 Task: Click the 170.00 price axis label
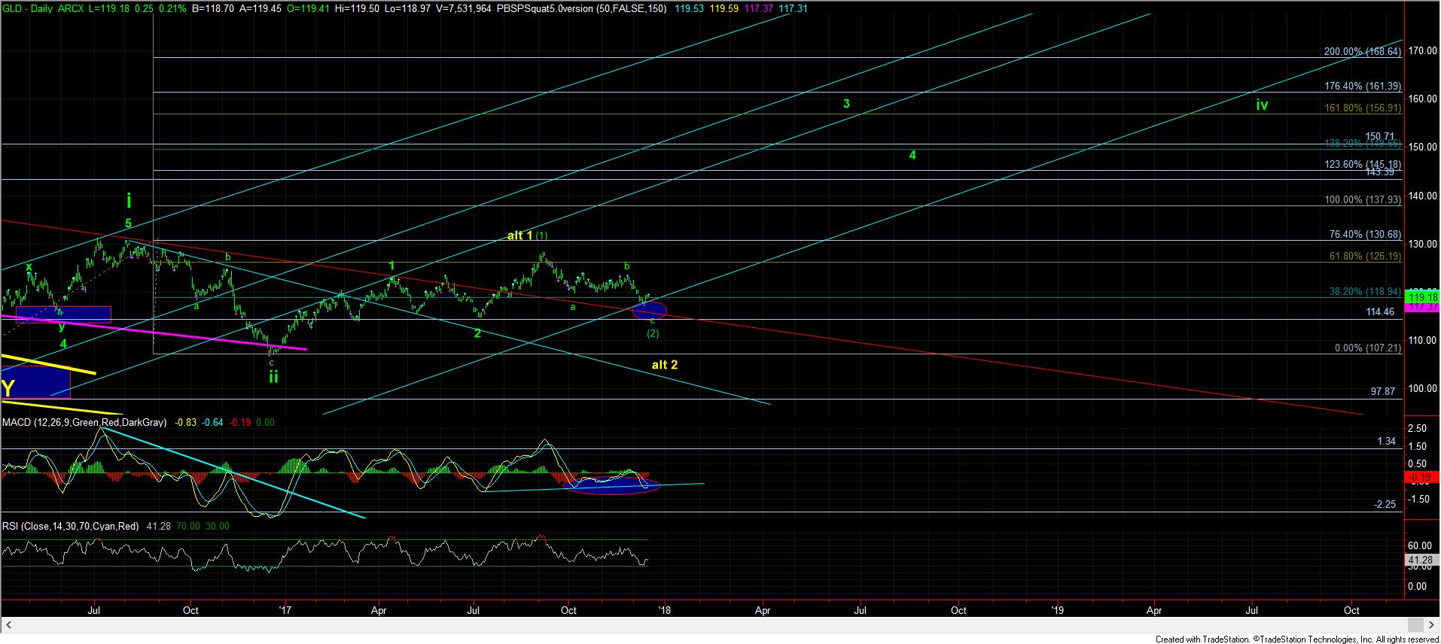pos(1421,50)
